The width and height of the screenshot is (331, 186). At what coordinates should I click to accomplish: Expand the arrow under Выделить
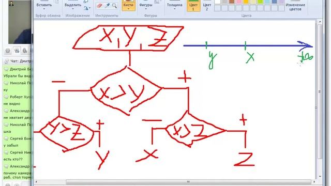(73, 9)
